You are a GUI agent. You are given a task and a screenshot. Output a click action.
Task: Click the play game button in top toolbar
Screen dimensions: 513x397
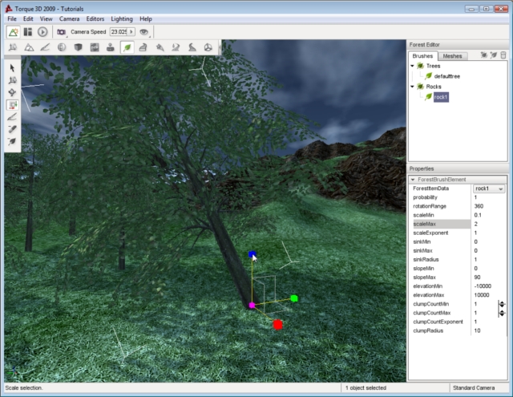[x=42, y=32]
